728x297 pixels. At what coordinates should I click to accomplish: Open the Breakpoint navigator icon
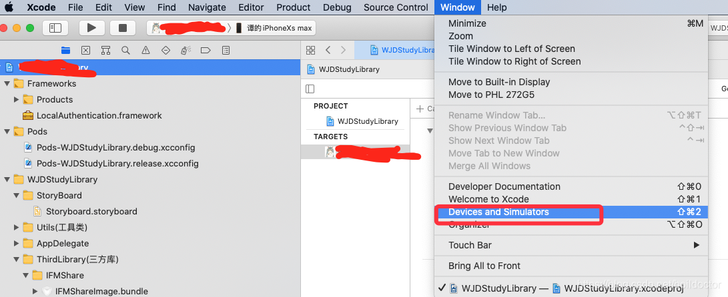[x=206, y=50]
